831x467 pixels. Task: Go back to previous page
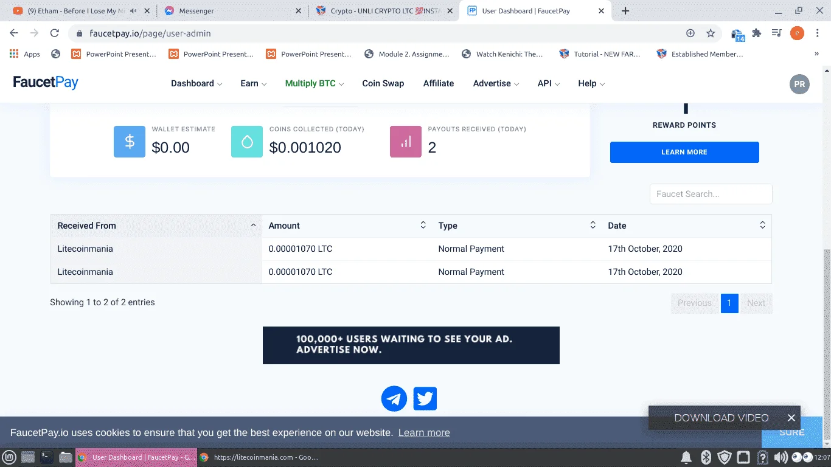(x=14, y=33)
